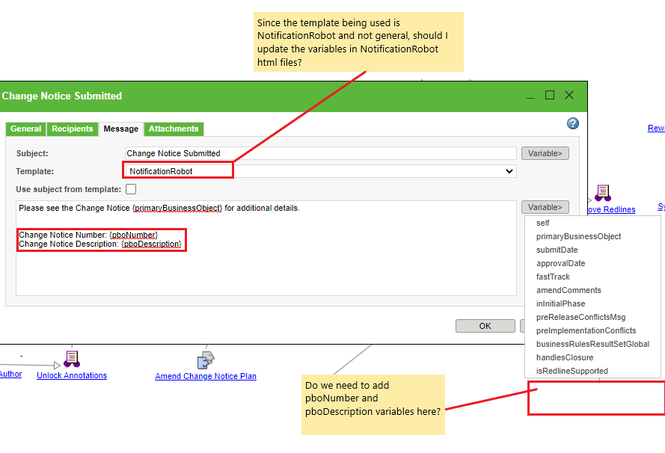Click the {primaryBusinessObject} text in the message

(177, 208)
